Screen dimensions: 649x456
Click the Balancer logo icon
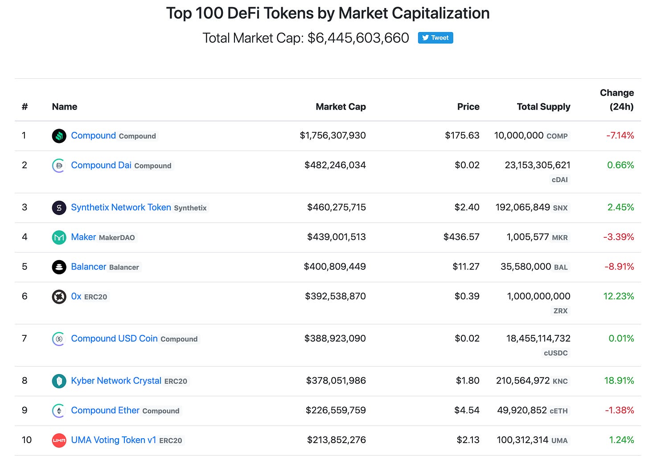pos(59,267)
